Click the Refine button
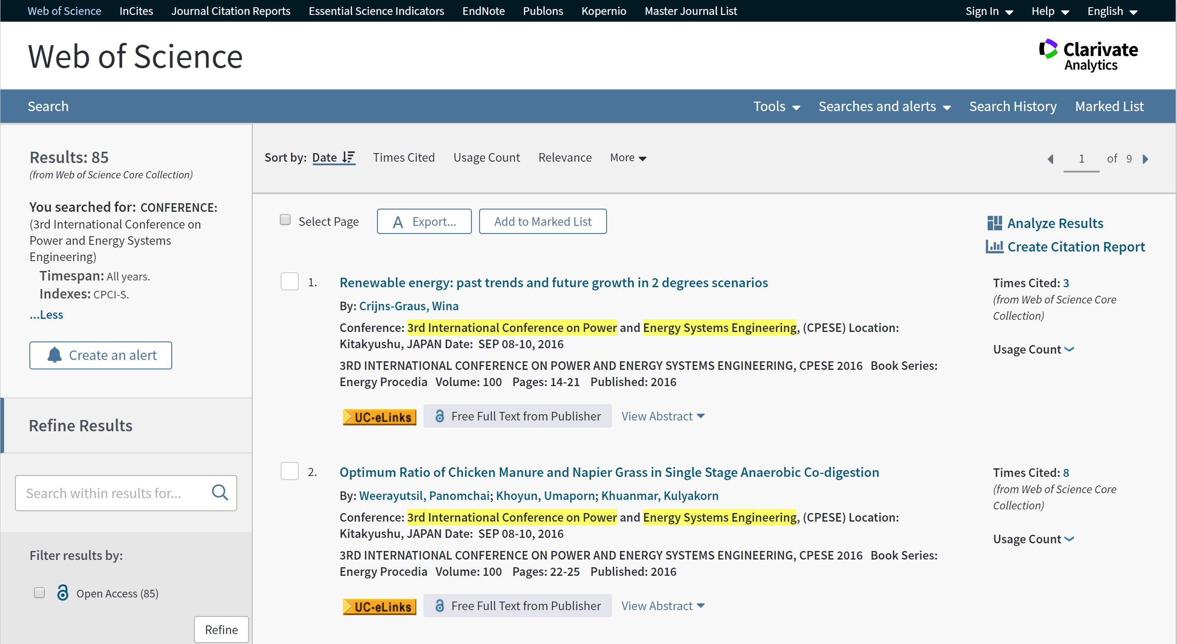Screen dimensions: 1177x644 221,630
